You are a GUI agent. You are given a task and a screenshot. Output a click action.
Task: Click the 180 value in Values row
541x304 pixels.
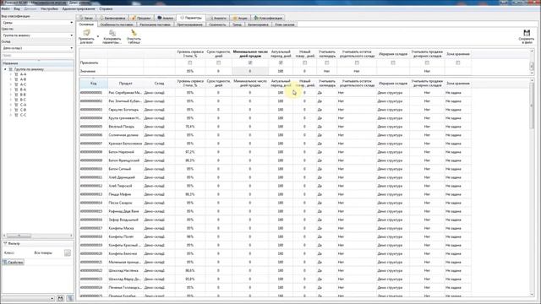281,71
